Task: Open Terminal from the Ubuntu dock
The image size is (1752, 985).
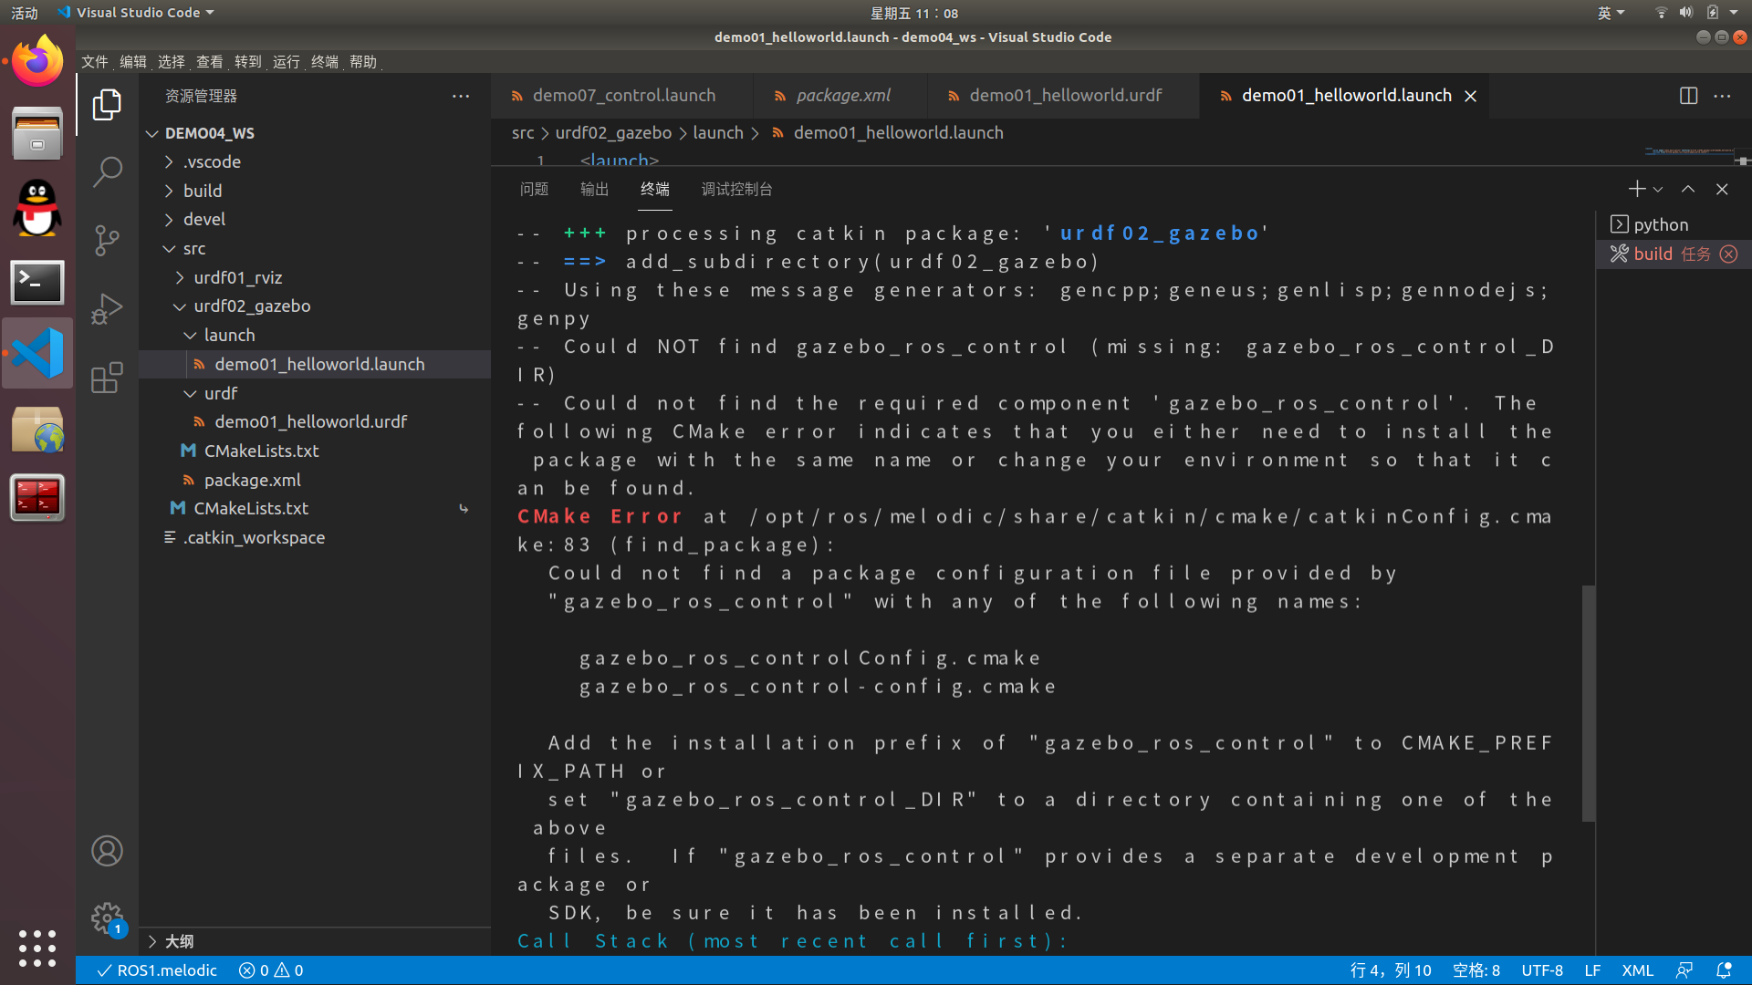Action: pyautogui.click(x=37, y=283)
